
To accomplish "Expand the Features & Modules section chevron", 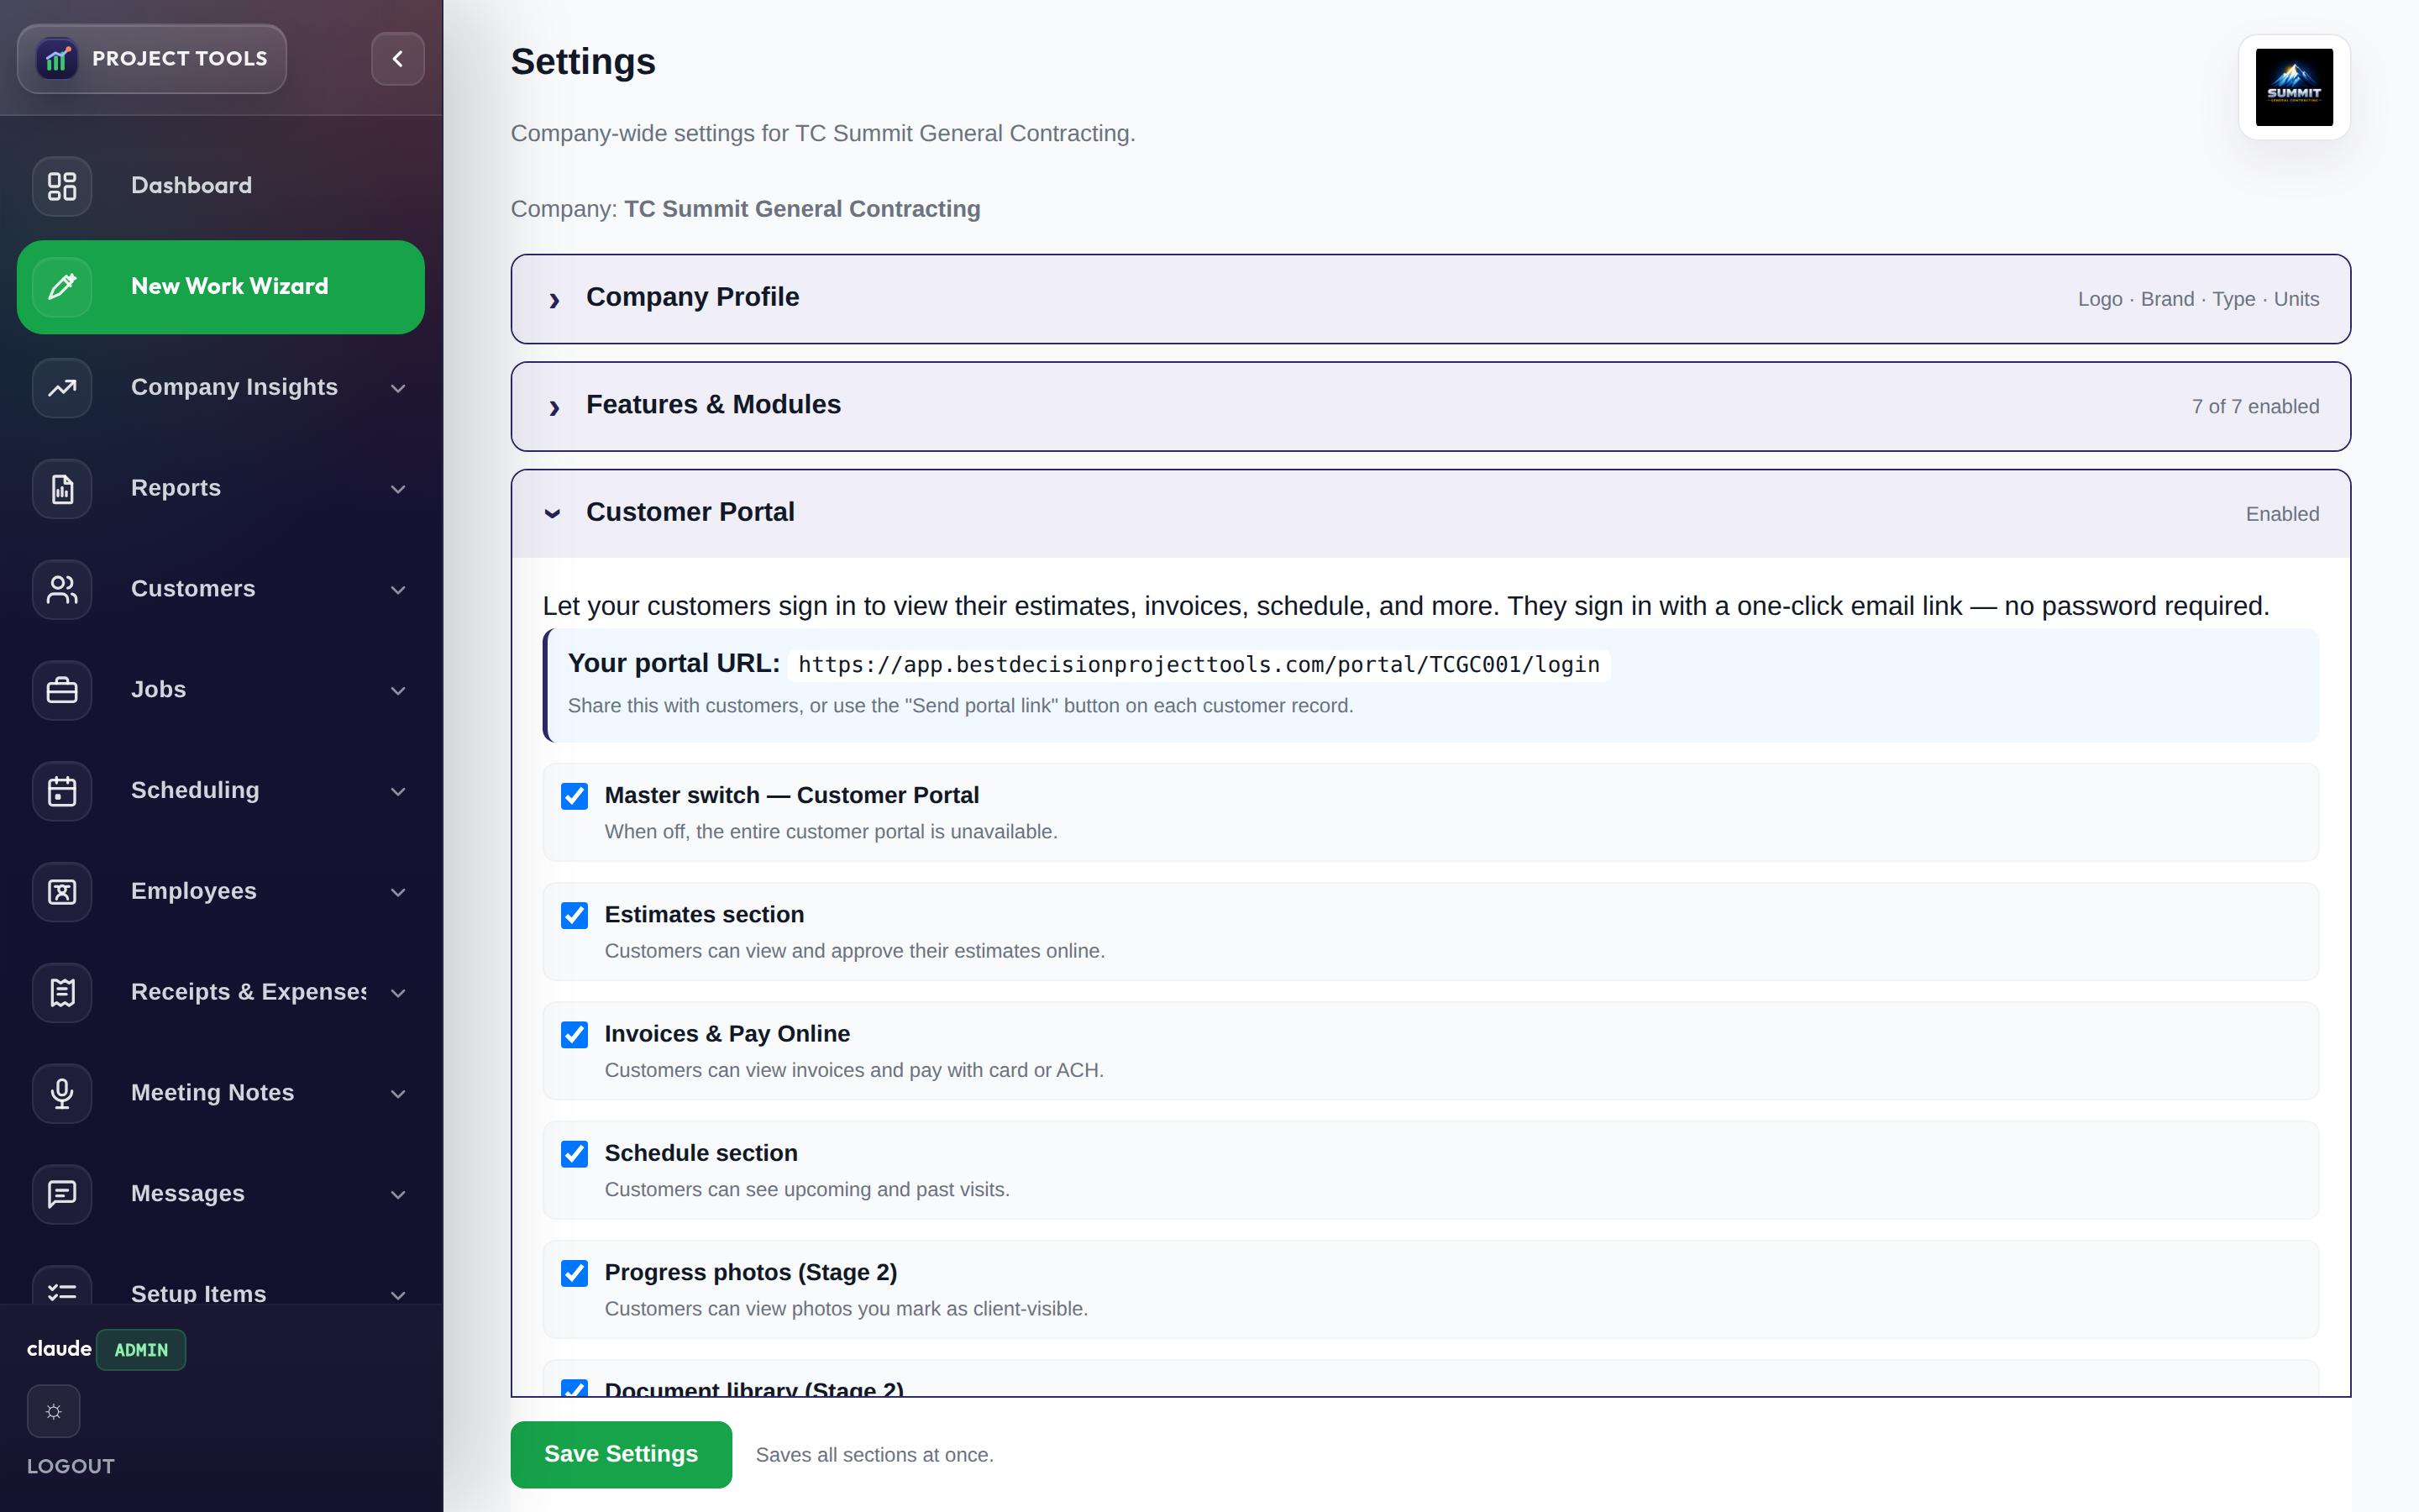I will pos(554,407).
